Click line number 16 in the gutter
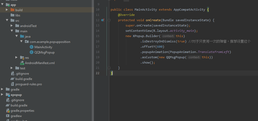Screen dimensions: 258x121 tap(97, 41)
